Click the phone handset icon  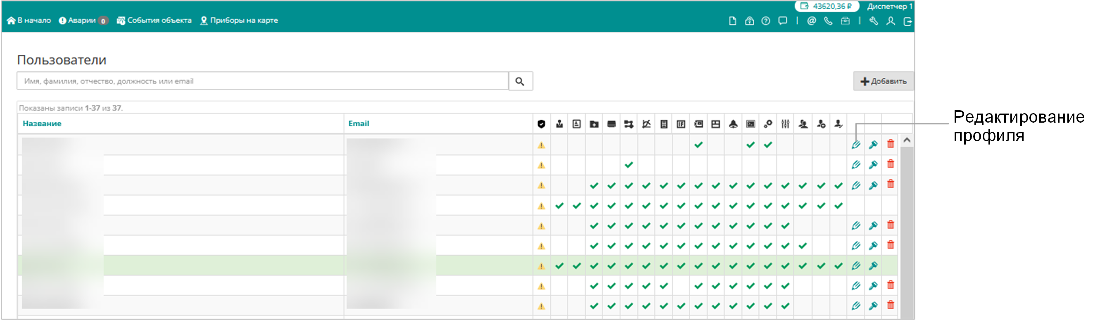(828, 21)
